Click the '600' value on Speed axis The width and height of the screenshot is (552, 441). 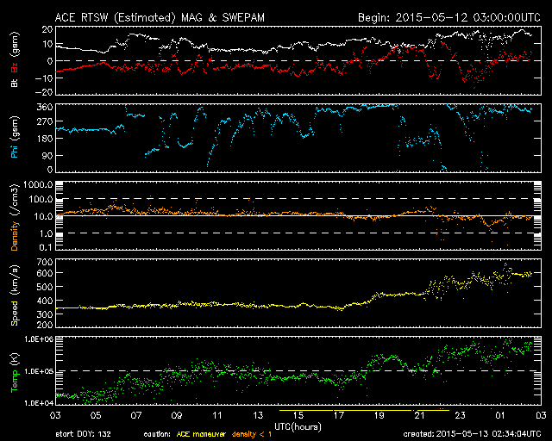[x=45, y=273]
